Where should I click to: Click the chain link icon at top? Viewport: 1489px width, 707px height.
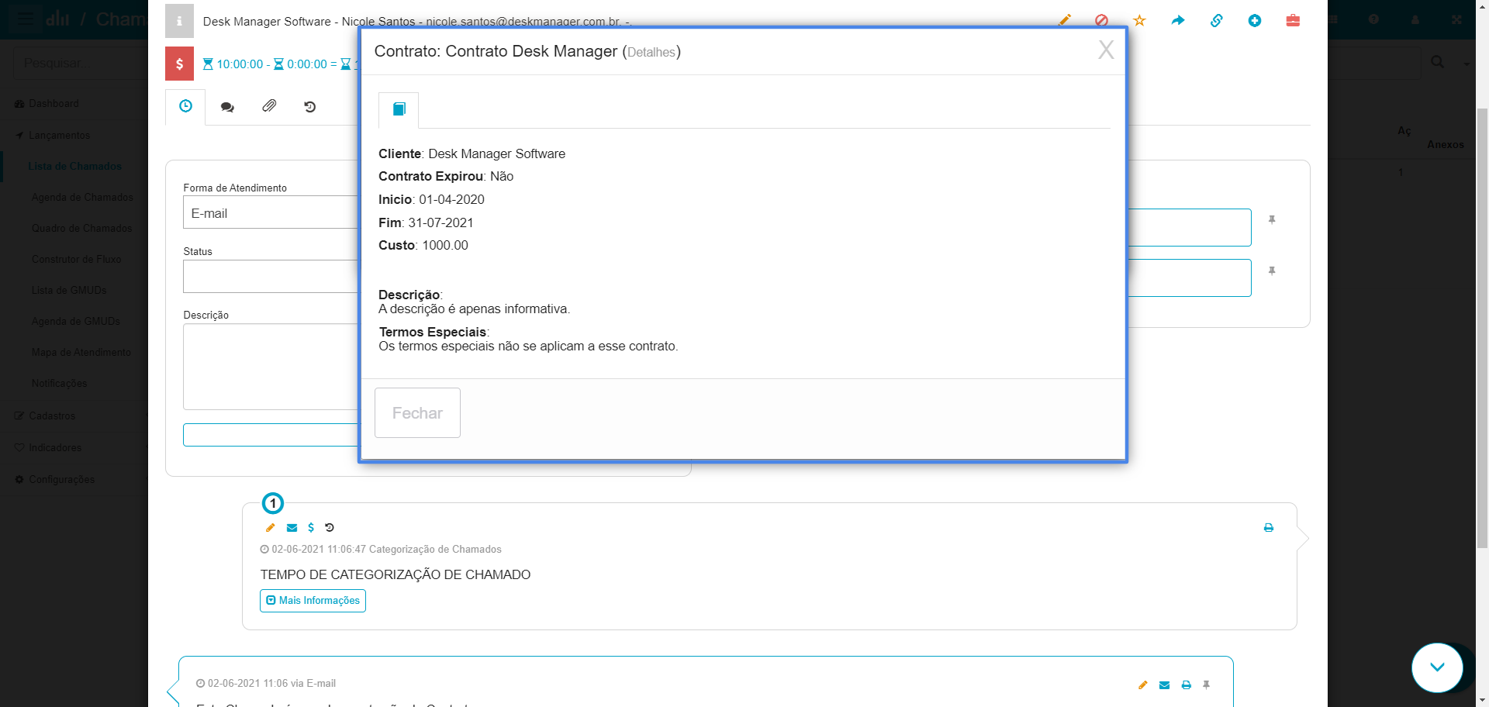[1216, 20]
